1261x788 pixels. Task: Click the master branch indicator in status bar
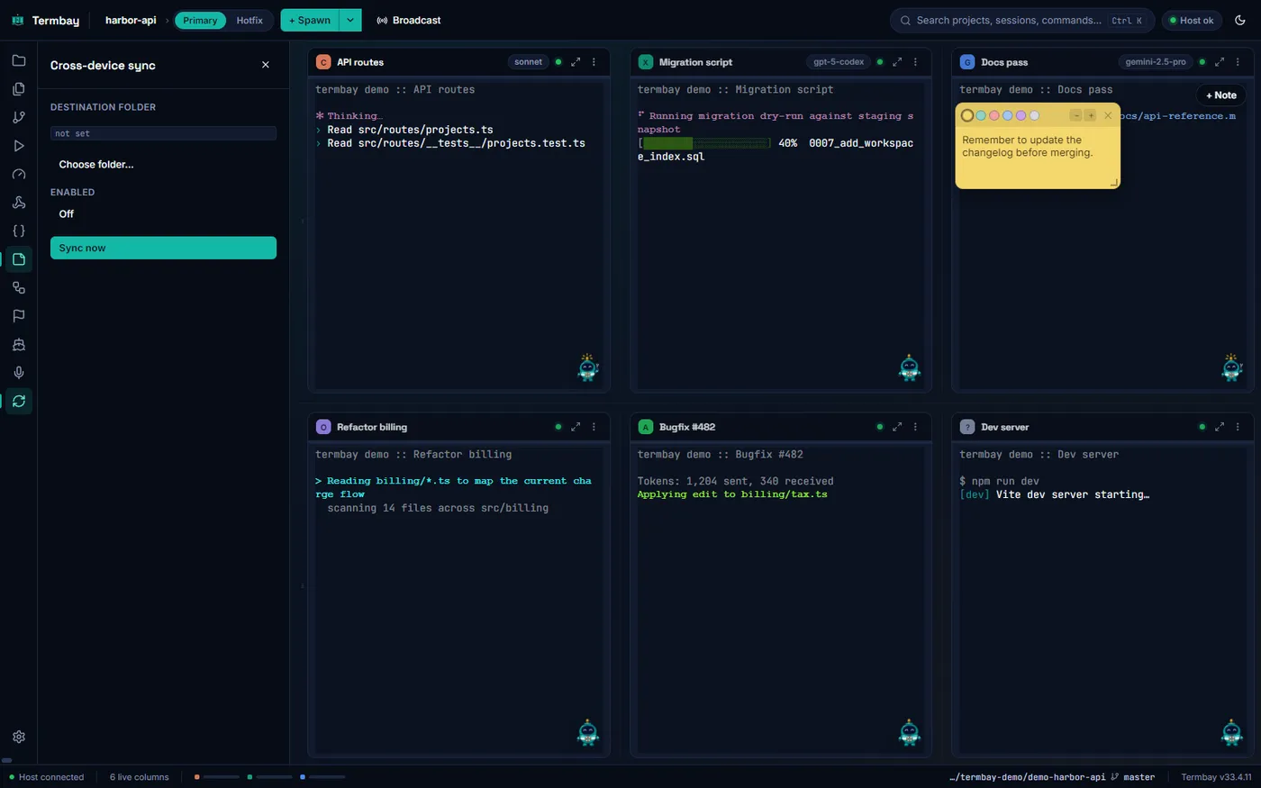point(1133,777)
